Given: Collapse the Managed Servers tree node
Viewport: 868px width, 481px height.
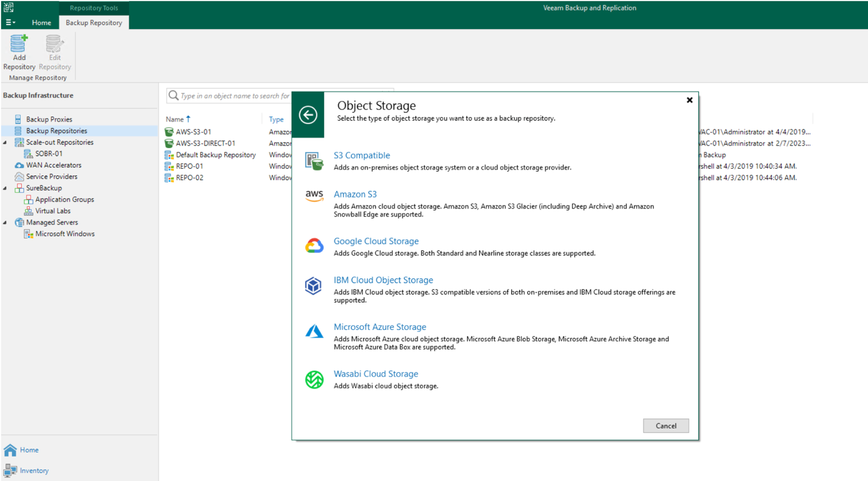Looking at the screenshot, I should (x=5, y=223).
